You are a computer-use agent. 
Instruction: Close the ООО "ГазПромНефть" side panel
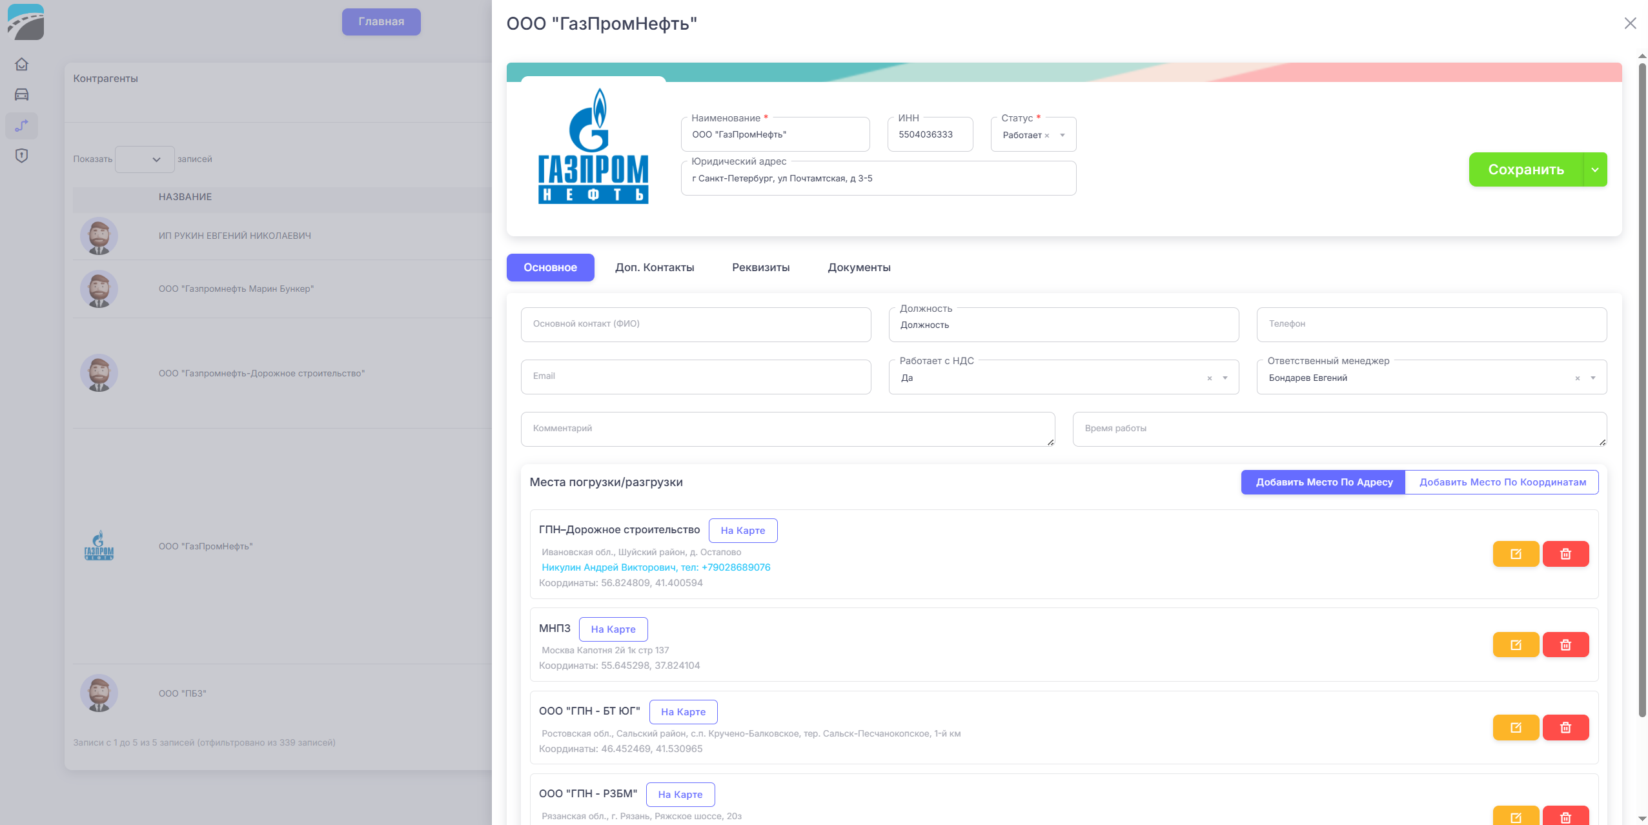[x=1630, y=23]
